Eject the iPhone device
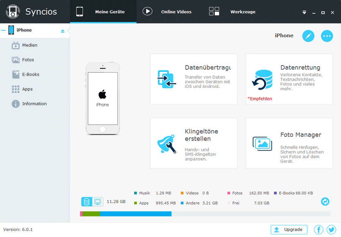 tap(63, 31)
